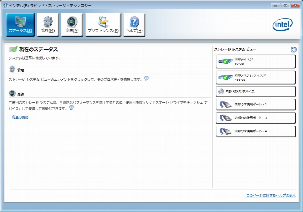Click the 60 GB disk drive icon
This screenshot has height=212, width=303.
click(x=225, y=61)
